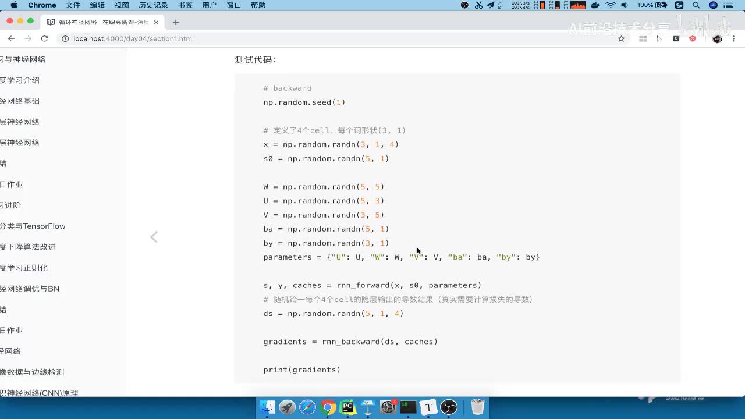Open the 帮助 menu
Screen dimensions: 745x419
[258, 5]
